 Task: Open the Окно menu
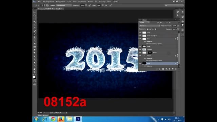(109, 2)
